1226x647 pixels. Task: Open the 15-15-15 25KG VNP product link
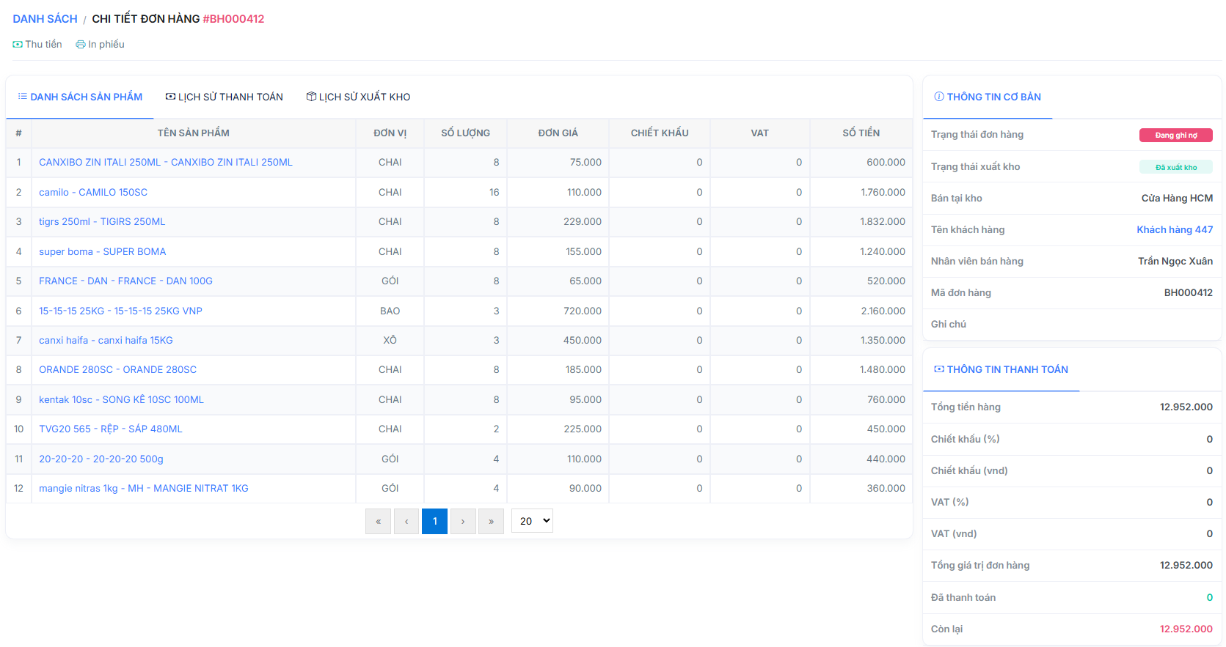click(x=120, y=311)
